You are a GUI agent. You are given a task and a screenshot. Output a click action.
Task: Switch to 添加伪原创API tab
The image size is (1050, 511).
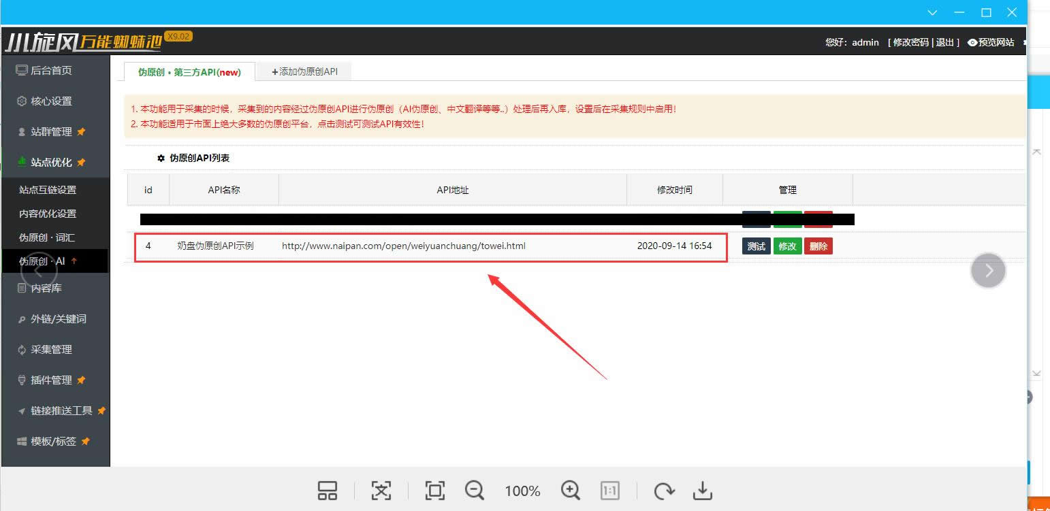tap(304, 71)
